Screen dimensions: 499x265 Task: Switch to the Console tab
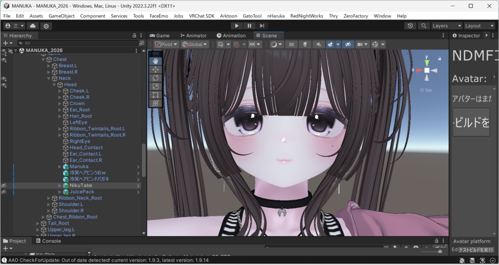48,241
